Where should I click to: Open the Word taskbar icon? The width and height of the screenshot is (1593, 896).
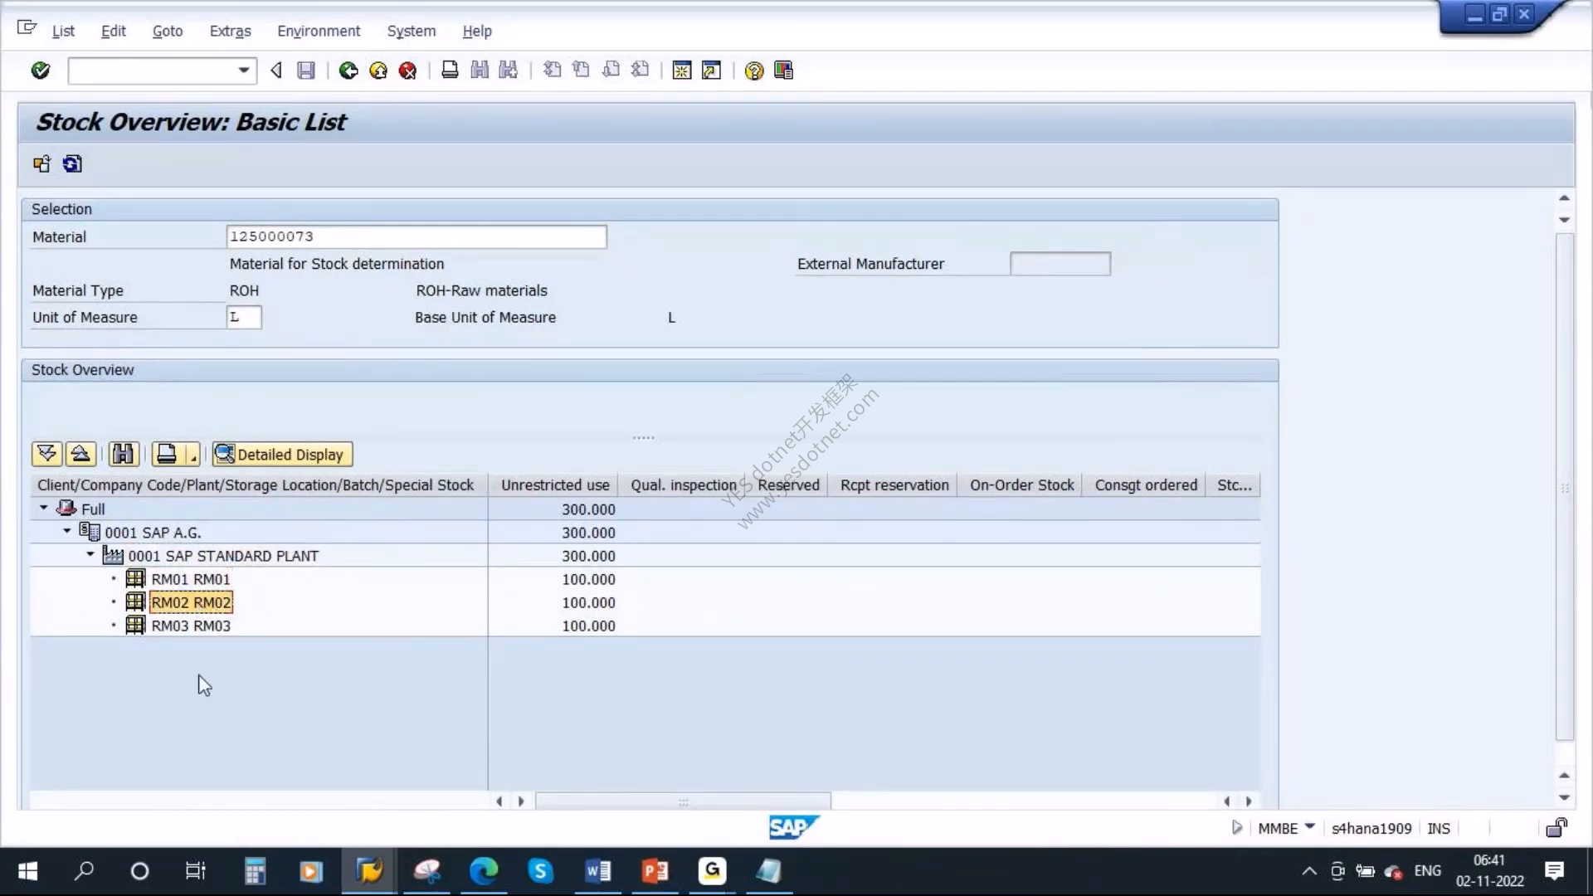[597, 871]
